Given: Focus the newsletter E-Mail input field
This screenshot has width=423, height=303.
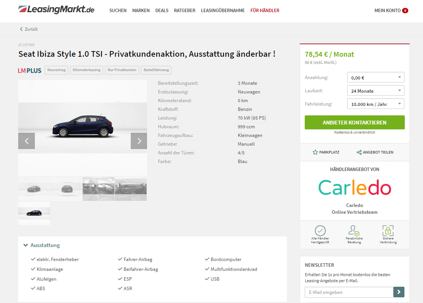Looking at the screenshot, I should coord(349,292).
